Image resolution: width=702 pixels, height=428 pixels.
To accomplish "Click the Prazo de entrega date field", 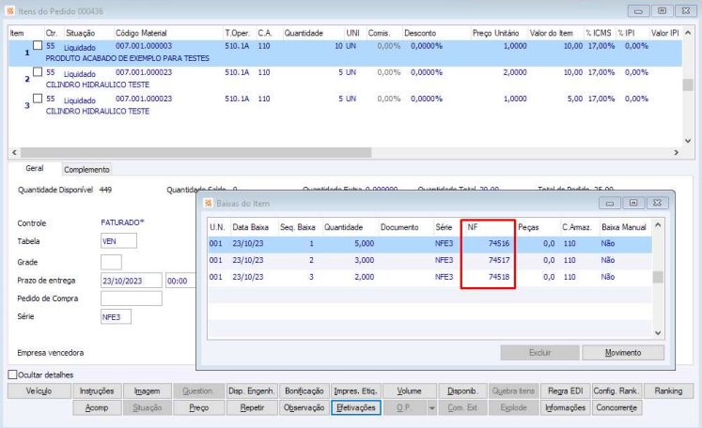I will (x=132, y=281).
